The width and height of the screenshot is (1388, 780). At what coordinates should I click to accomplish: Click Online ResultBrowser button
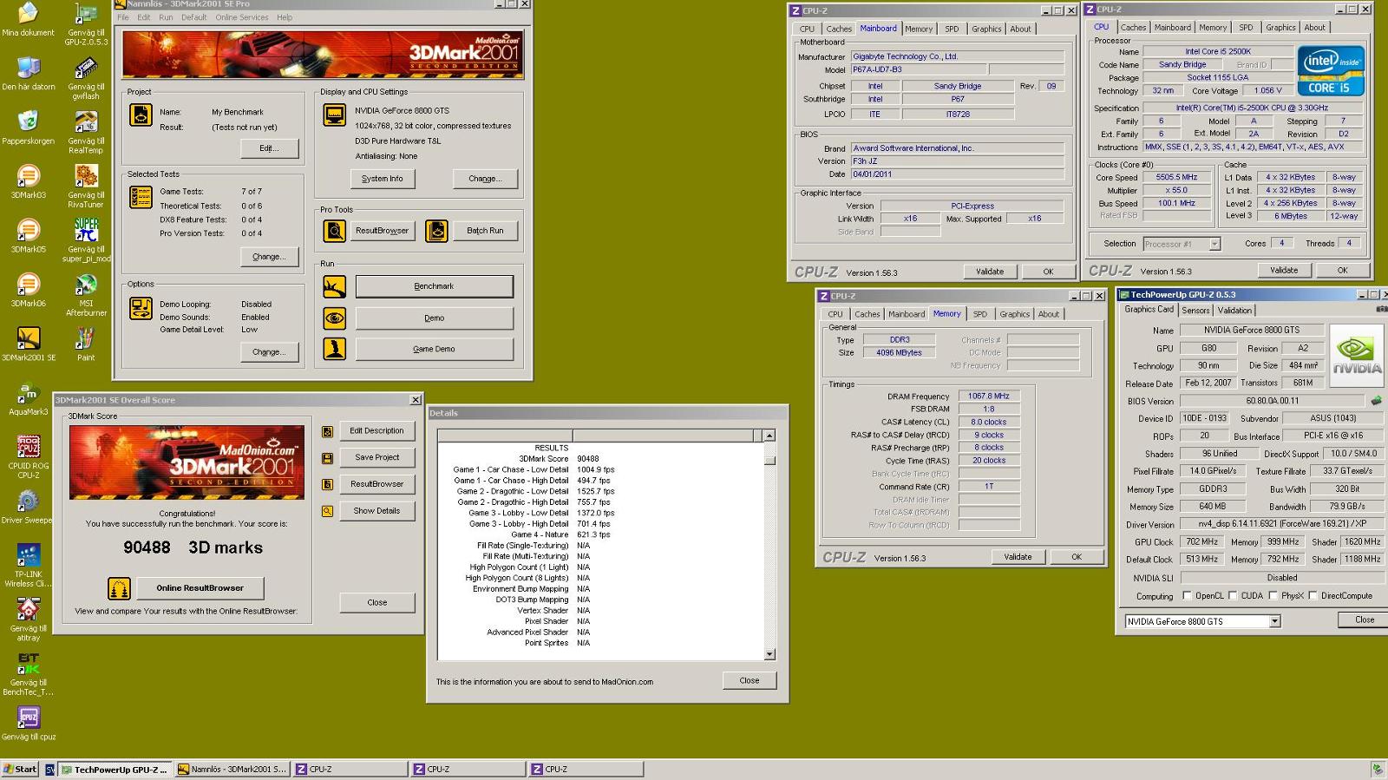click(200, 588)
